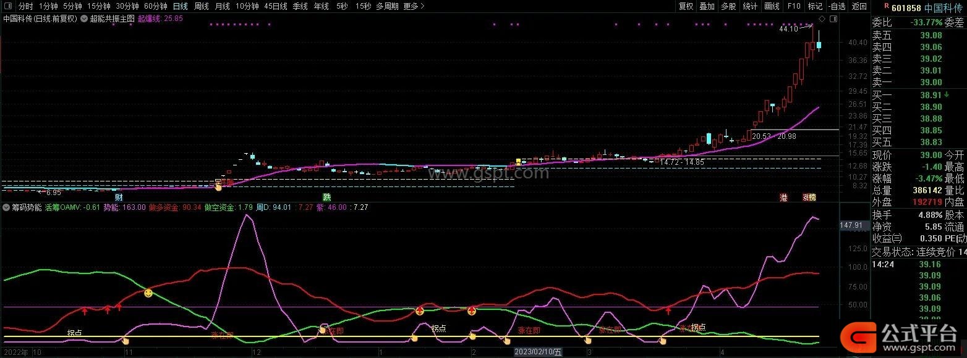Open the 画线 drawing tools

[772, 7]
